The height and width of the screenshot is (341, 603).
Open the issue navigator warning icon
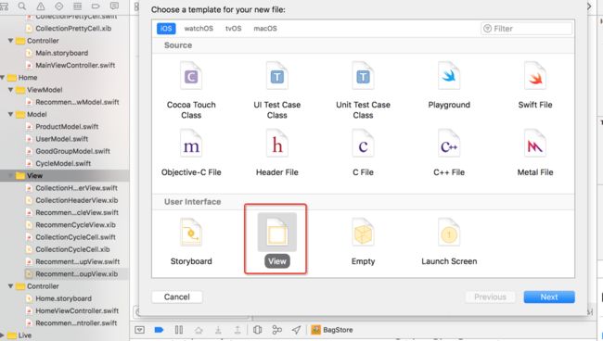tap(41, 6)
